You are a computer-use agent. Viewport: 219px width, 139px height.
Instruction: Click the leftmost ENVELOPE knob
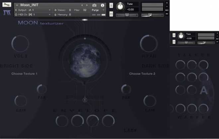click(62, 121)
